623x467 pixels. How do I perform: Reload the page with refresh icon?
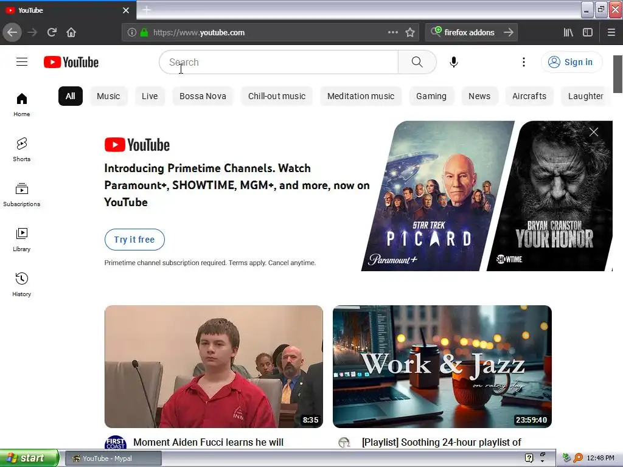pyautogui.click(x=52, y=33)
